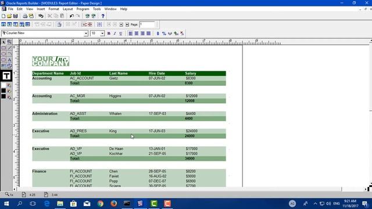Click the Add decimal place icon
Image resolution: width=372 pixels, height=209 pixels.
pyautogui.click(x=176, y=34)
